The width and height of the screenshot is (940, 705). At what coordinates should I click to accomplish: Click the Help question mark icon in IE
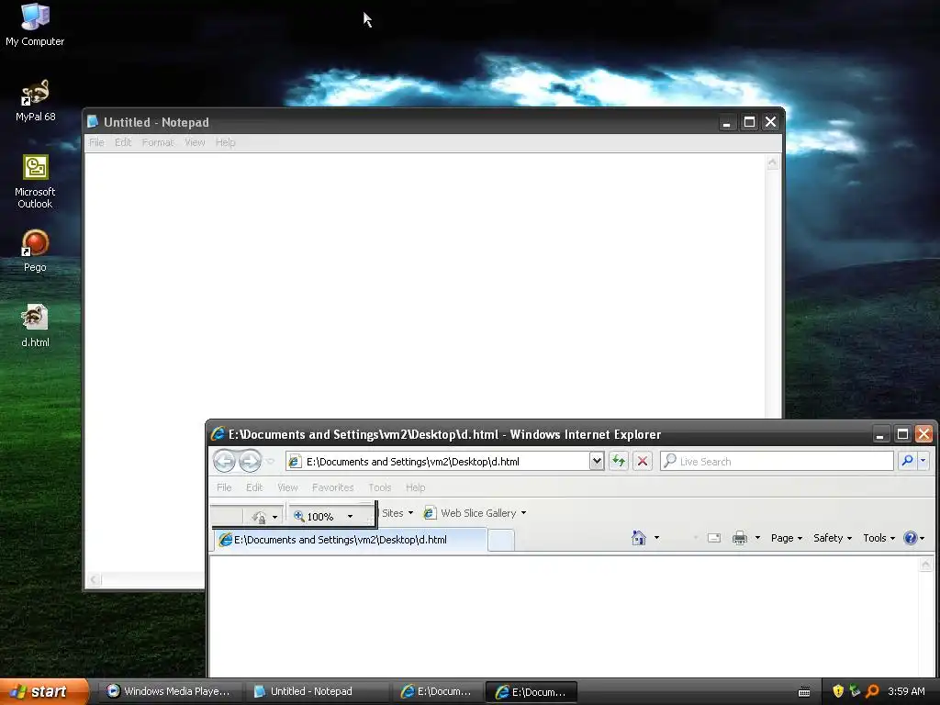tap(910, 538)
